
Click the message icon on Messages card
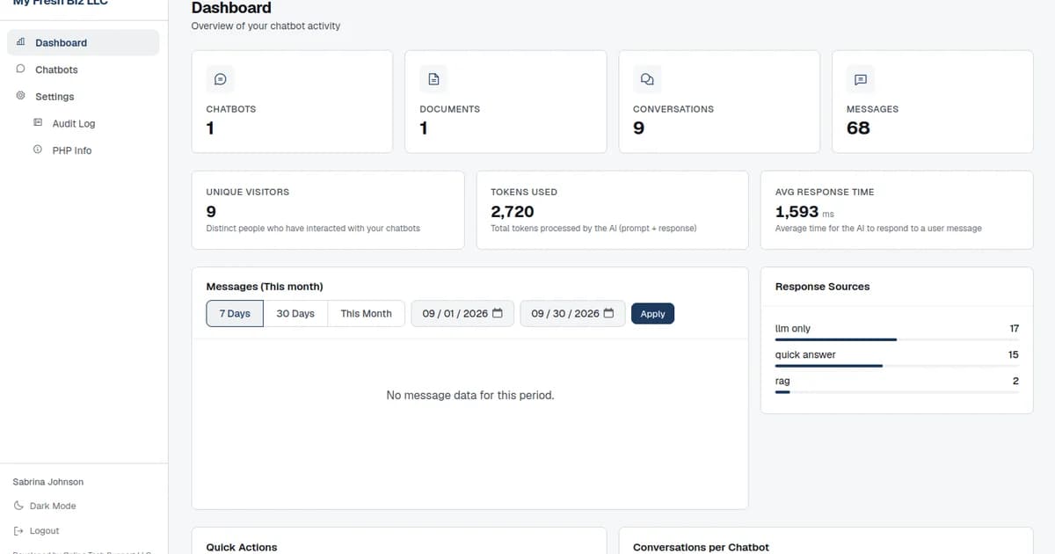coord(861,79)
